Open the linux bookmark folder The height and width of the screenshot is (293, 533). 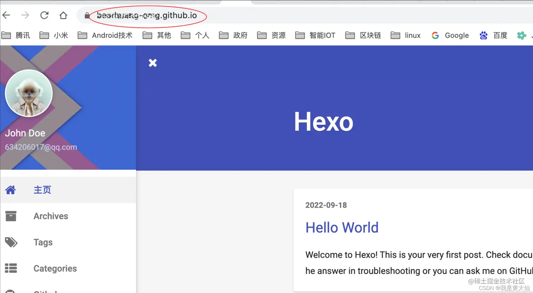[406, 35]
